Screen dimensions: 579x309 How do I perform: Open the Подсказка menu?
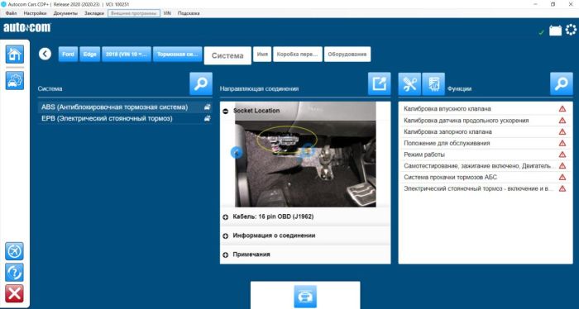(x=189, y=13)
